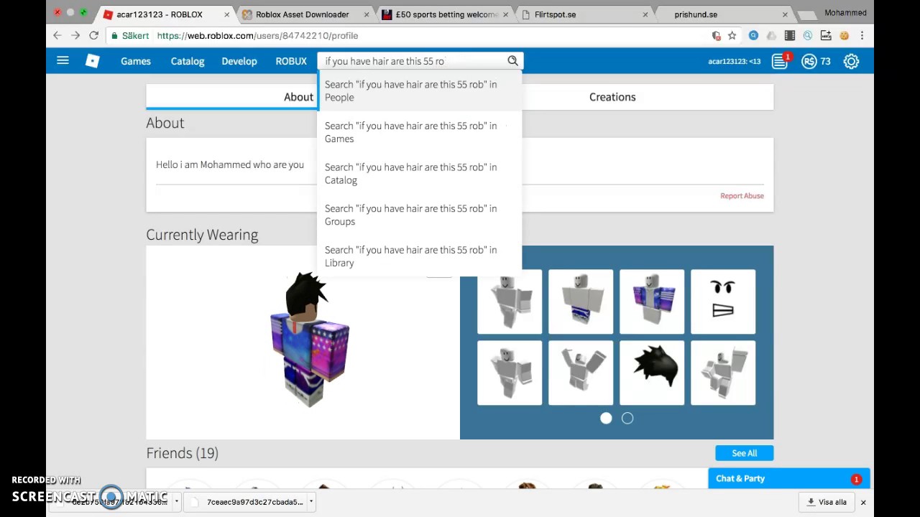Click the secure lock Säkert icon
This screenshot has width=920, height=517.
pos(114,35)
